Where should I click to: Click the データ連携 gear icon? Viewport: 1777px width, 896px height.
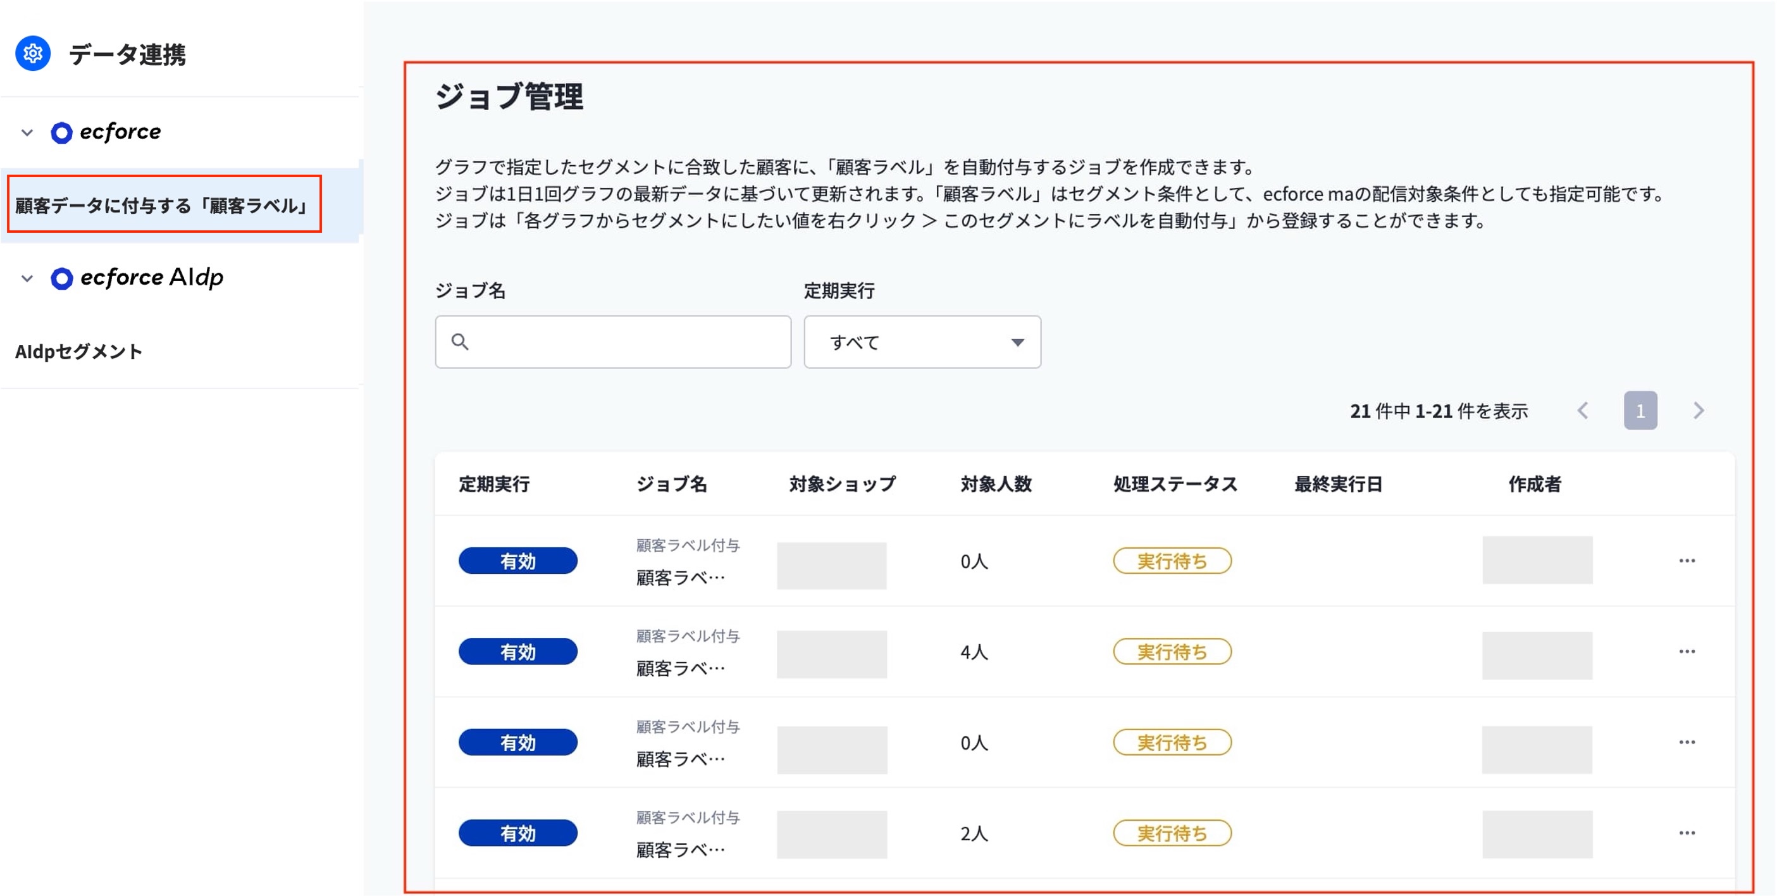(x=32, y=53)
